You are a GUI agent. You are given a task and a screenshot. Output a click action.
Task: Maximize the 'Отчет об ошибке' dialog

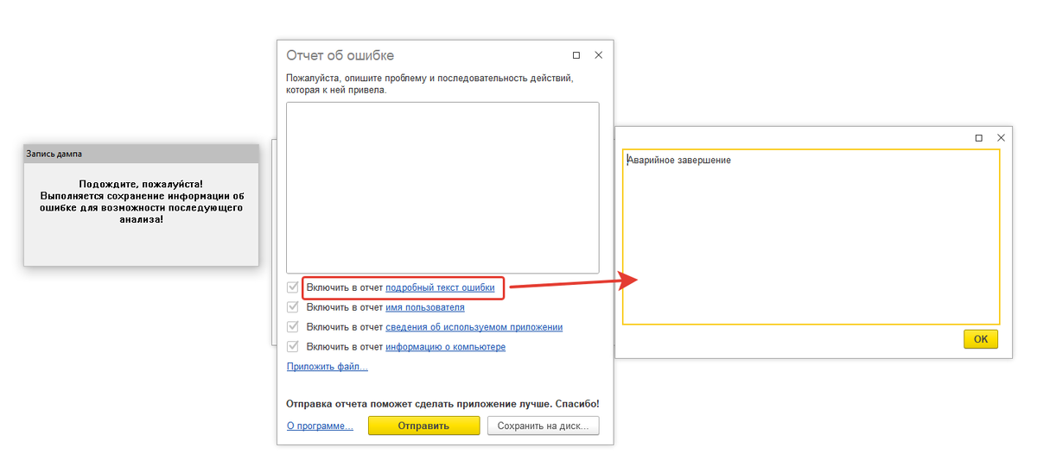576,55
